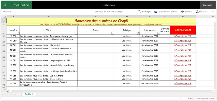Open N° complet en PDF for Je ne pense plus voyager
The height and width of the screenshot is (101, 217).
[x=183, y=36]
